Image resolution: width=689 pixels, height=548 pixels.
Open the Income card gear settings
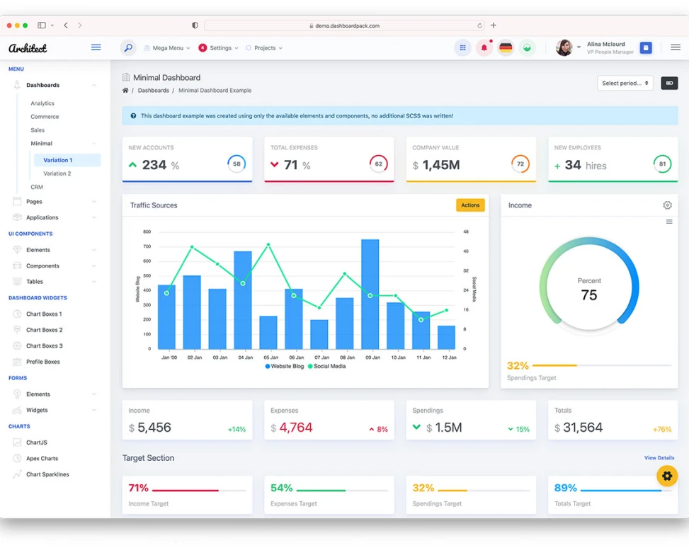667,205
